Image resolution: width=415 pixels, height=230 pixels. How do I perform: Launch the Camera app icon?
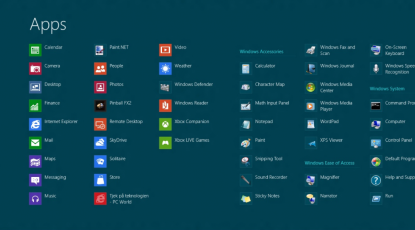[35, 69]
